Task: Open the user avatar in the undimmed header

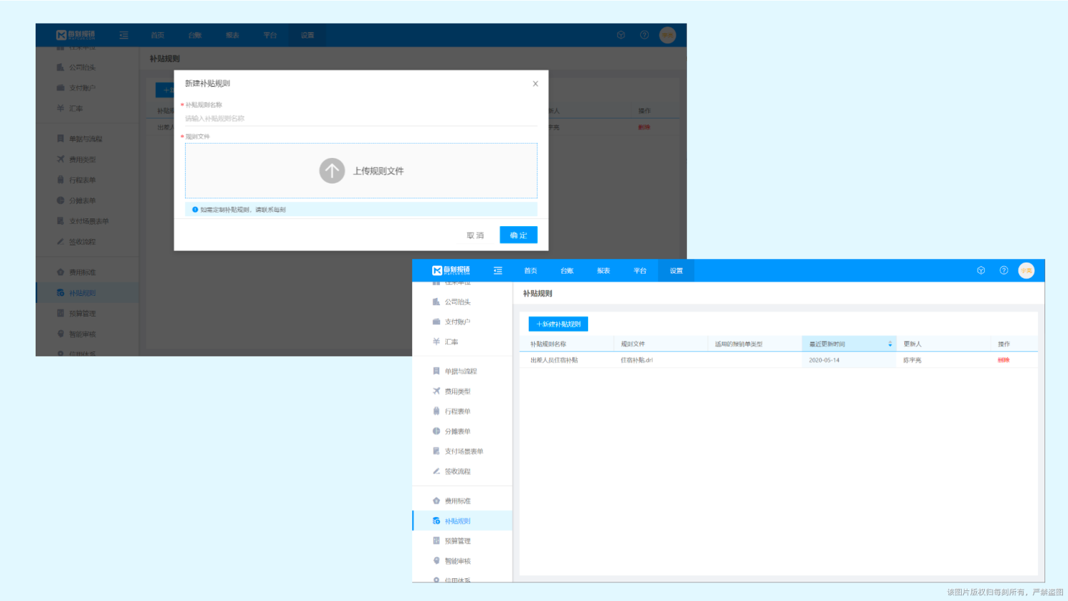Action: tap(1026, 270)
